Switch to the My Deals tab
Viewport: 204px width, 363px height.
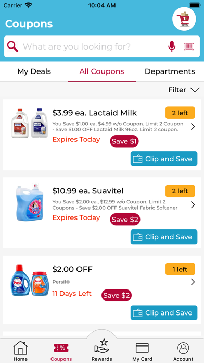pyautogui.click(x=34, y=71)
